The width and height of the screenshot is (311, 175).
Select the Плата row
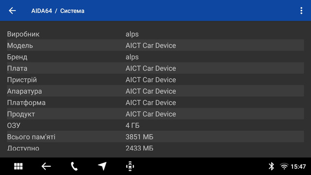tap(155, 68)
